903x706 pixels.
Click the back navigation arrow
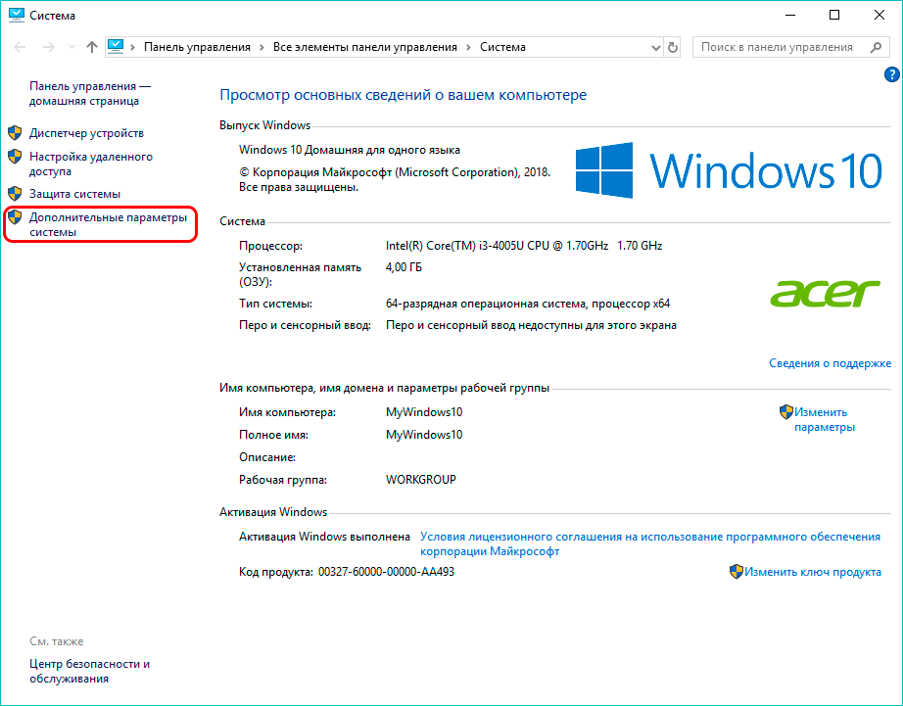(x=20, y=47)
